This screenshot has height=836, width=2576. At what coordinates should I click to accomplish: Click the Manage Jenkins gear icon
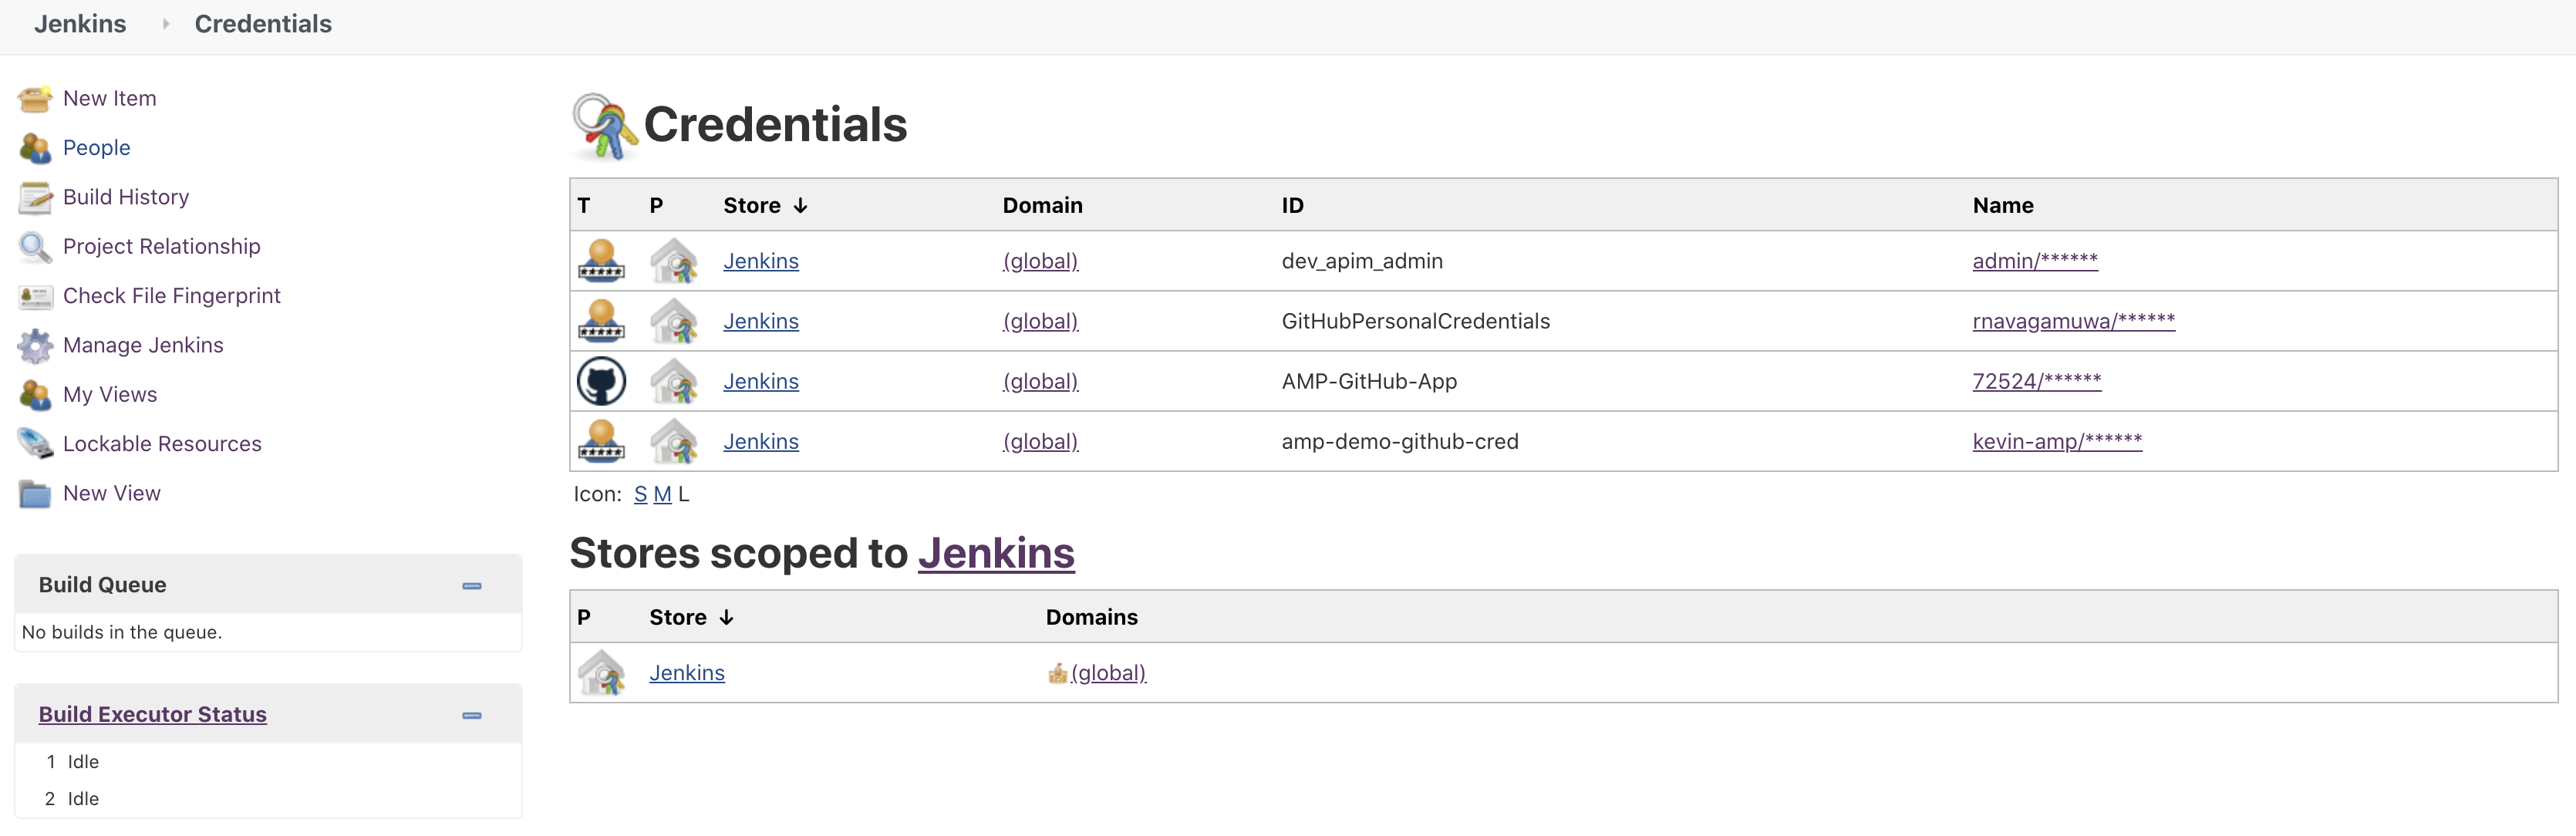tap(35, 345)
